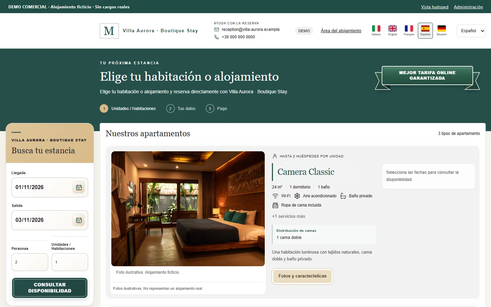Viewport: 491px width, 307px height.
Task: Click the Villa Aurora M logo
Action: 109,31
